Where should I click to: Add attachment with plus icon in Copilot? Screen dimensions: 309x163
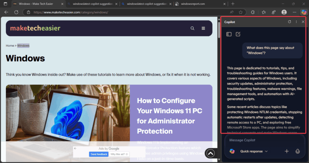287,151
